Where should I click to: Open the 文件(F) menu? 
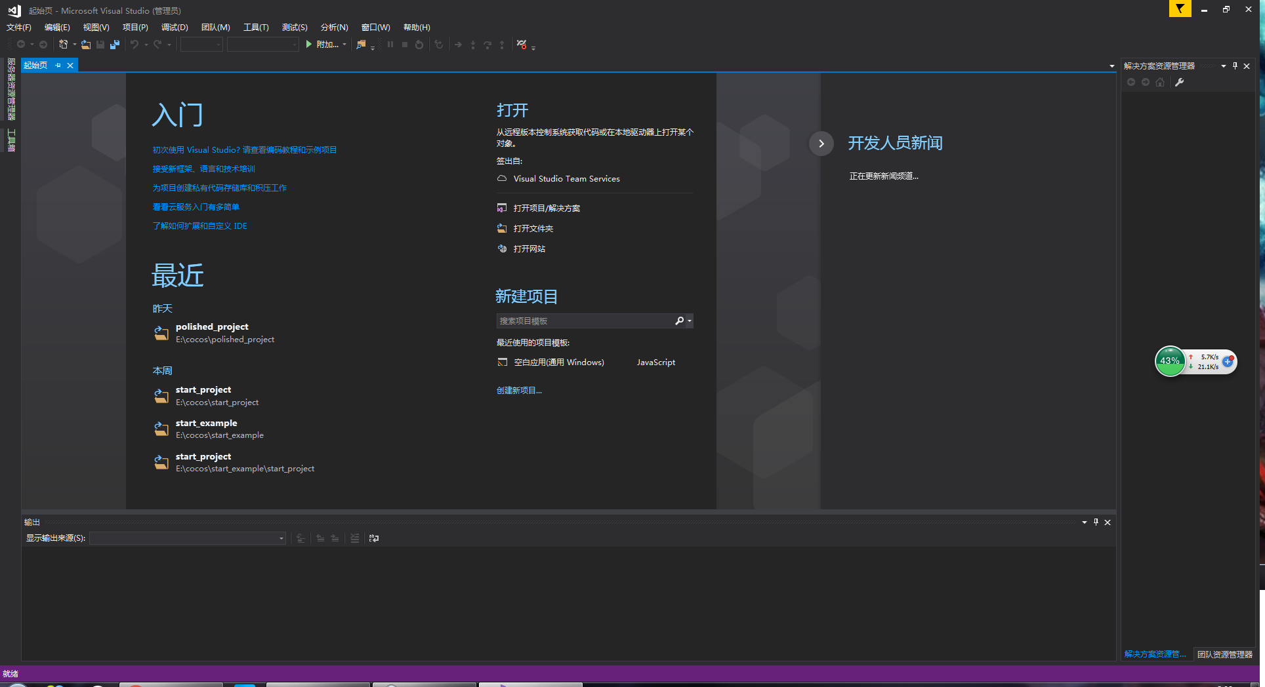point(19,28)
